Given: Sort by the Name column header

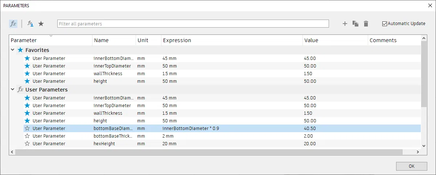Looking at the screenshot, I should point(101,40).
